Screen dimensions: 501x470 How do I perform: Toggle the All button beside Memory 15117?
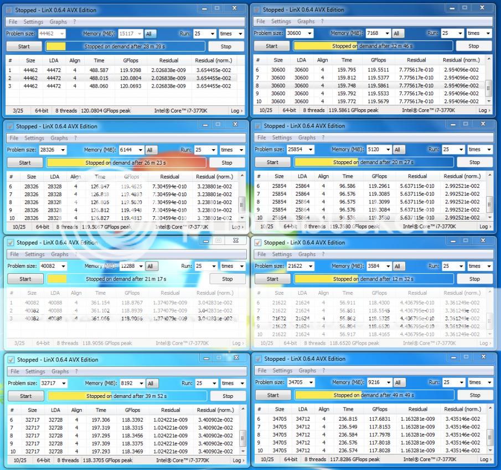tap(148, 34)
